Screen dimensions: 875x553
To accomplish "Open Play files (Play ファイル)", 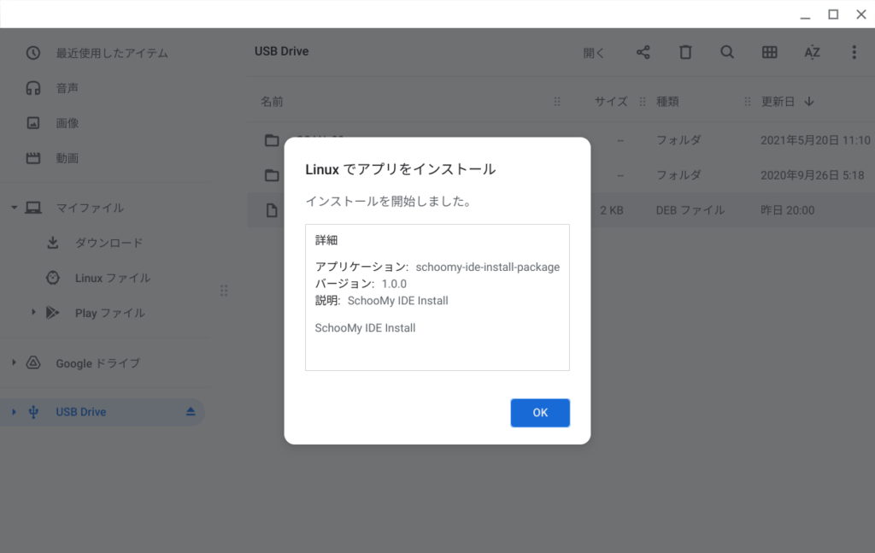I will click(x=110, y=313).
